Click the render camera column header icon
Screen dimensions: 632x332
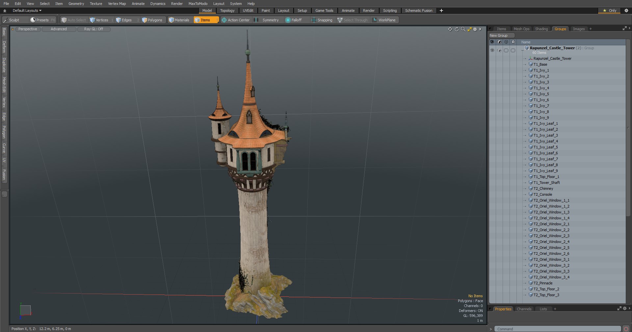click(499, 42)
